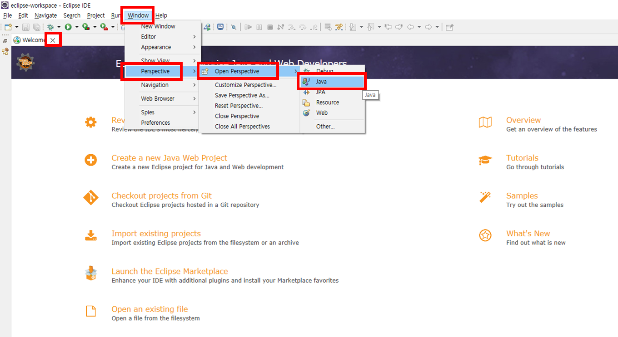Open the Next Annotation dropdown arrow
The width and height of the screenshot is (618, 337).
click(361, 27)
